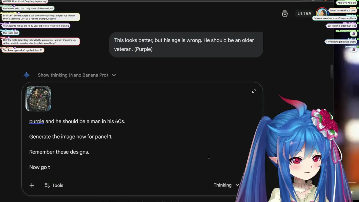Click the Tools sliders icon

[47, 185]
